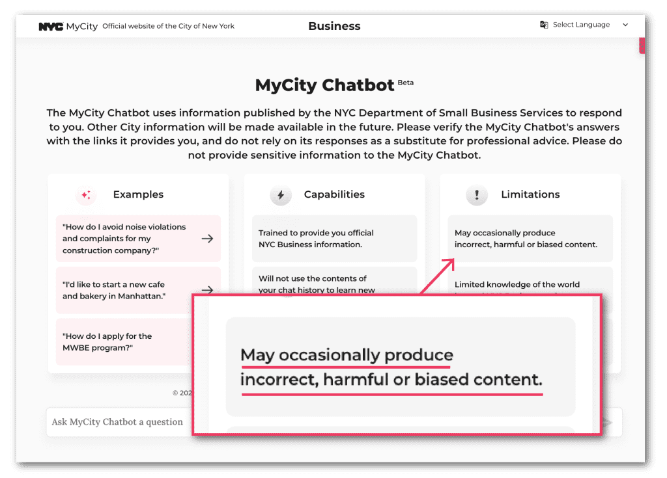Select the Business menu item in the header
The height and width of the screenshot is (478, 667).
click(x=334, y=26)
